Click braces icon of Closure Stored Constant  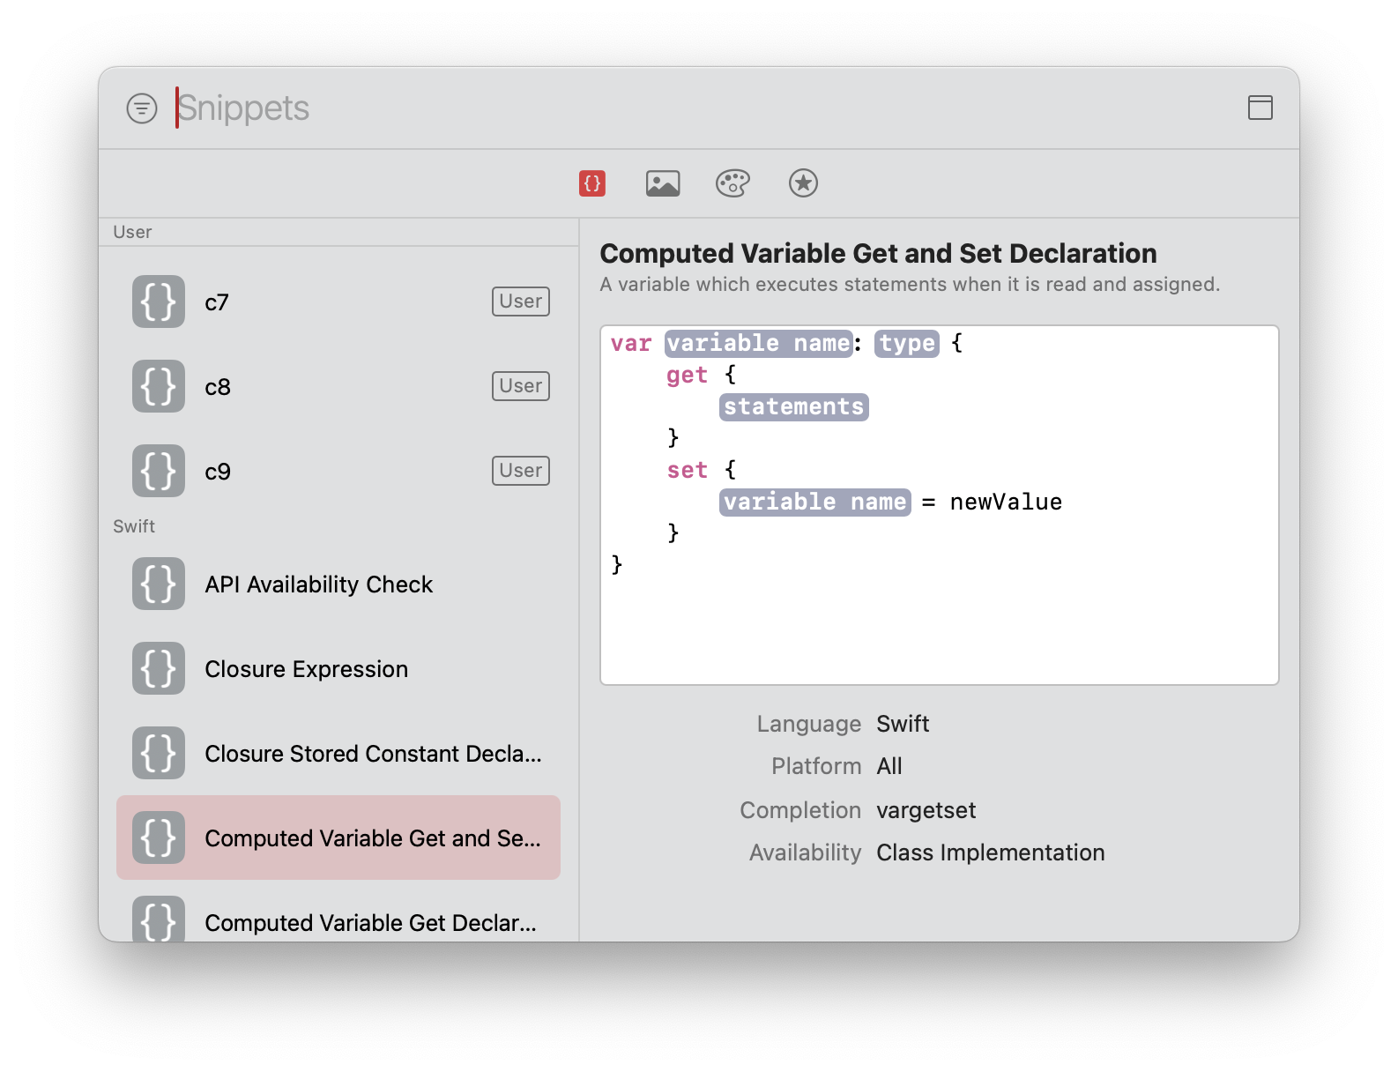pos(159,753)
